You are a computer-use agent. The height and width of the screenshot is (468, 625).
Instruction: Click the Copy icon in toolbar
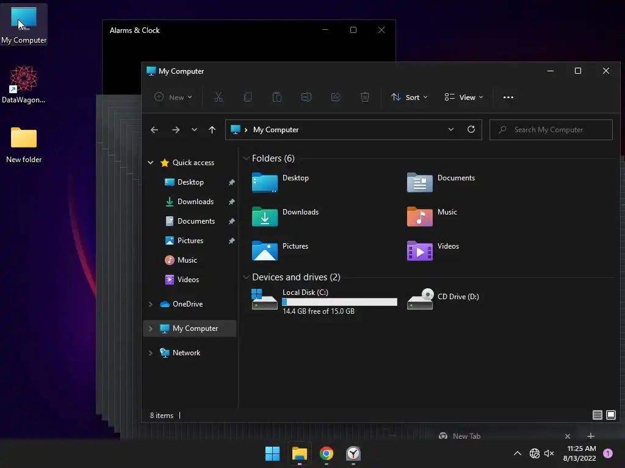(248, 97)
